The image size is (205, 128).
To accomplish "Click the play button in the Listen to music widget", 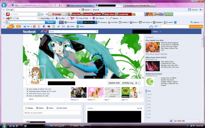I will (79, 22).
